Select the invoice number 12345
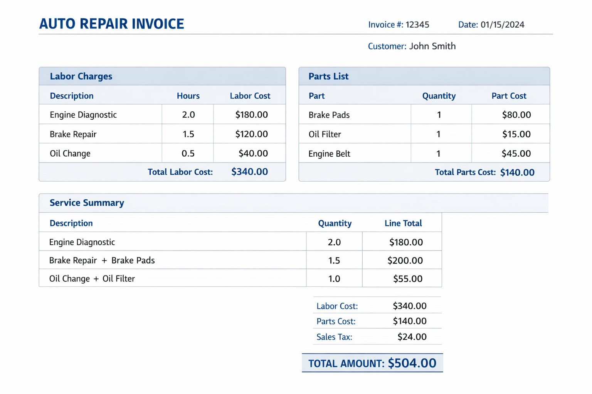This screenshot has height=394, width=592. 417,25
